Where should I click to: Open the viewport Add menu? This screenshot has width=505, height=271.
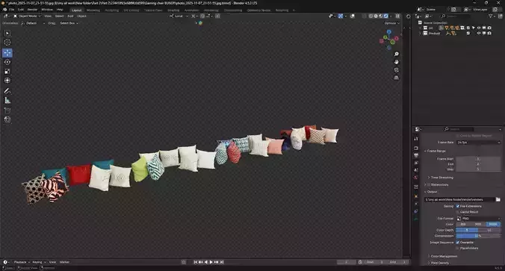[70, 16]
